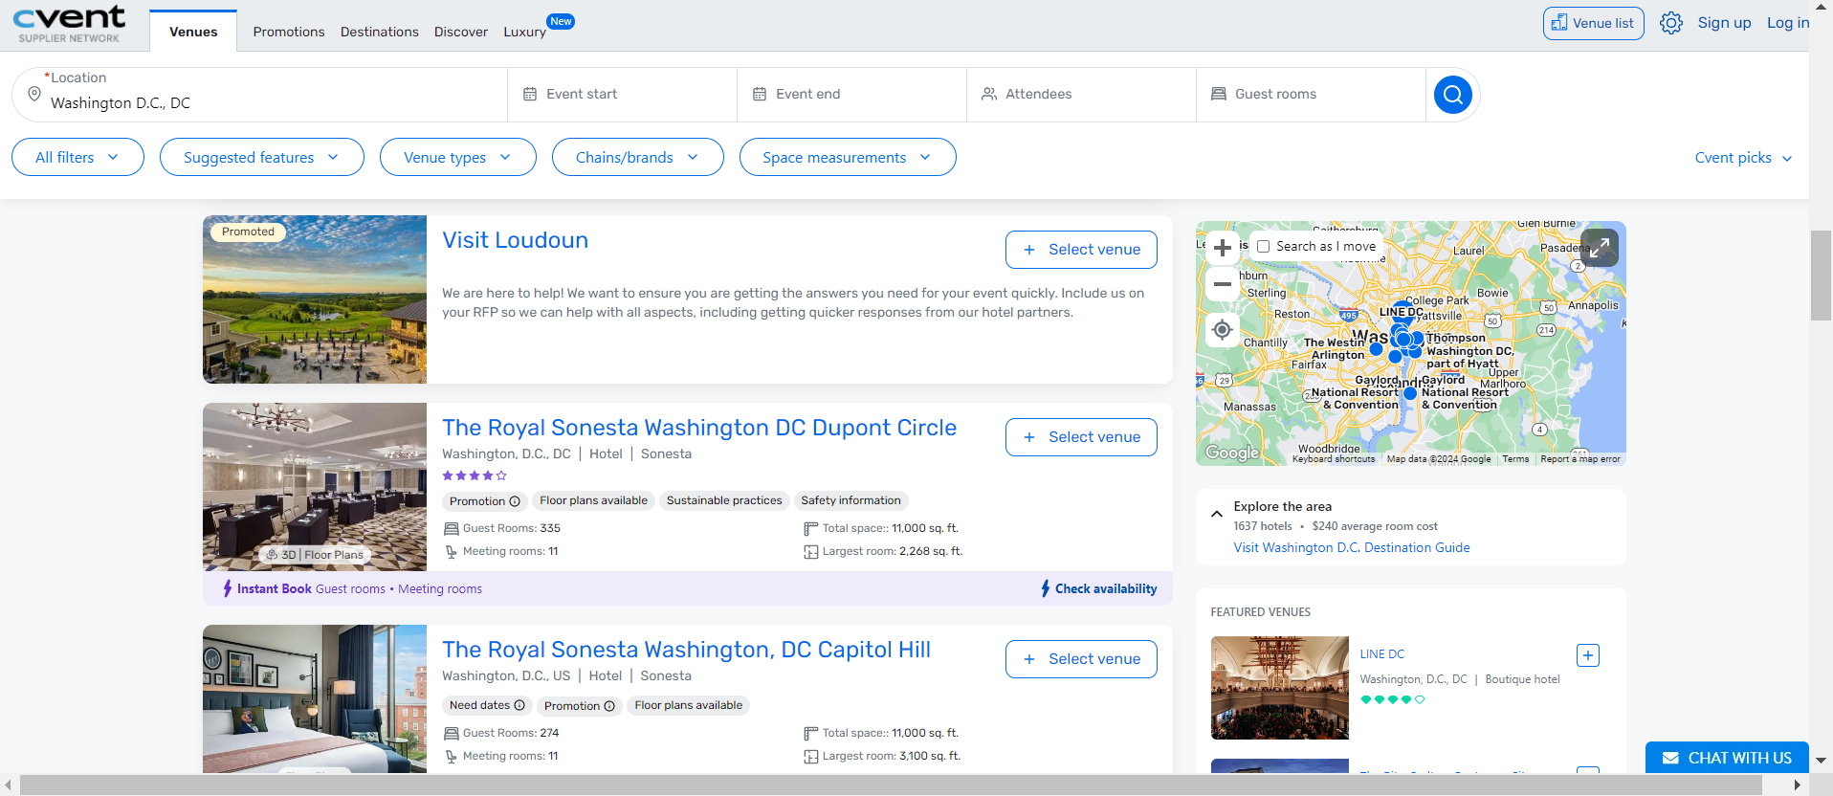
Task: Click the location pin icon
Action: click(x=34, y=94)
